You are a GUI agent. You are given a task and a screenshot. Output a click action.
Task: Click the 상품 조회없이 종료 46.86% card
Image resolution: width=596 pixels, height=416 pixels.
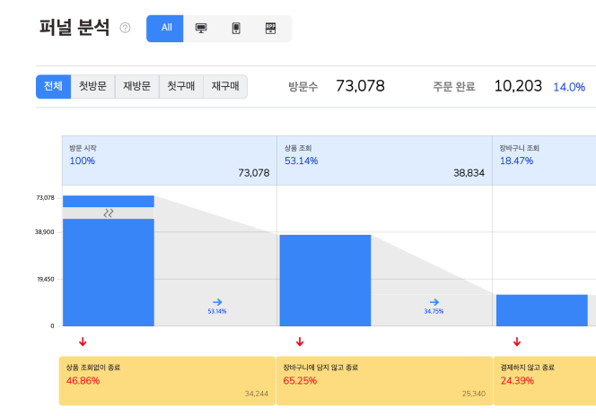tap(166, 380)
